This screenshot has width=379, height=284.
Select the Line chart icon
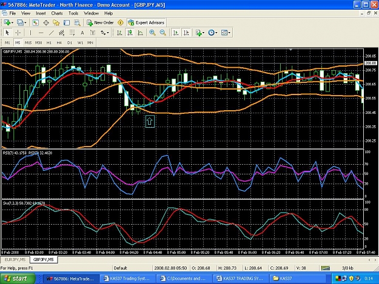click(x=141, y=33)
